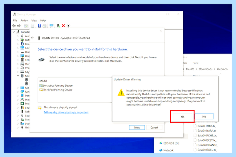The image size is (236, 157).
Task: Click This PC in File Explorer breadcrumb
Action: coord(190,69)
